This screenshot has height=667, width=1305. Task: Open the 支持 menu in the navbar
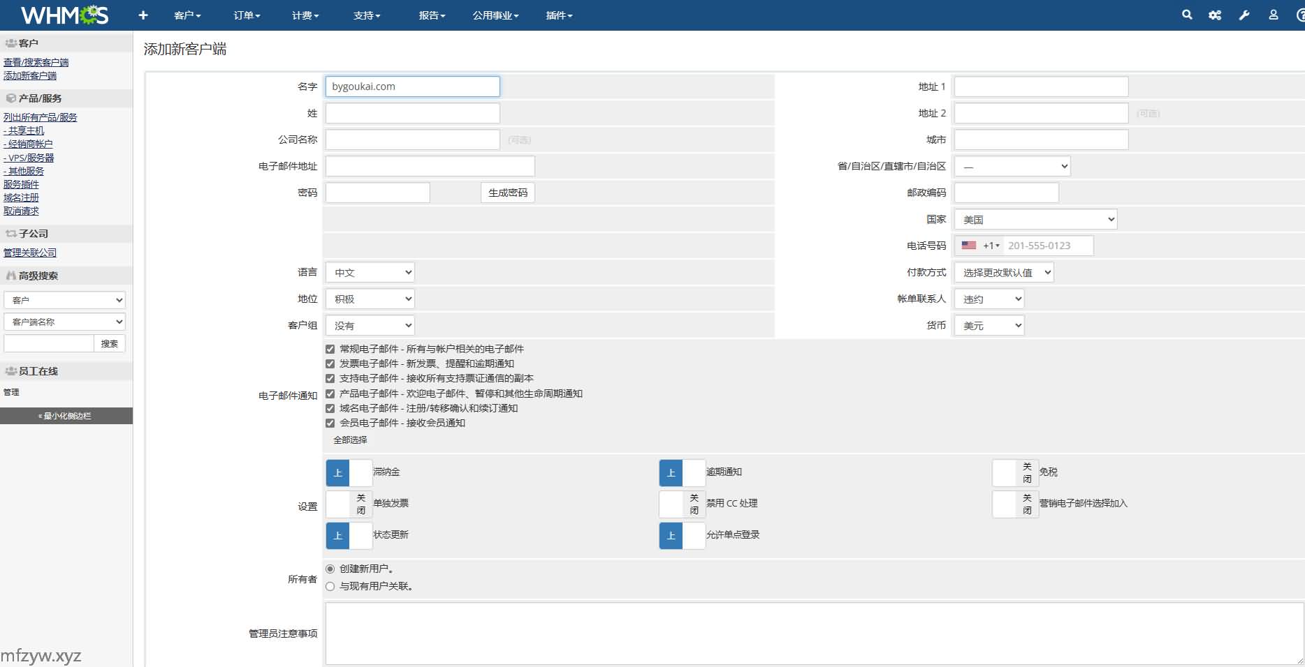tap(367, 15)
